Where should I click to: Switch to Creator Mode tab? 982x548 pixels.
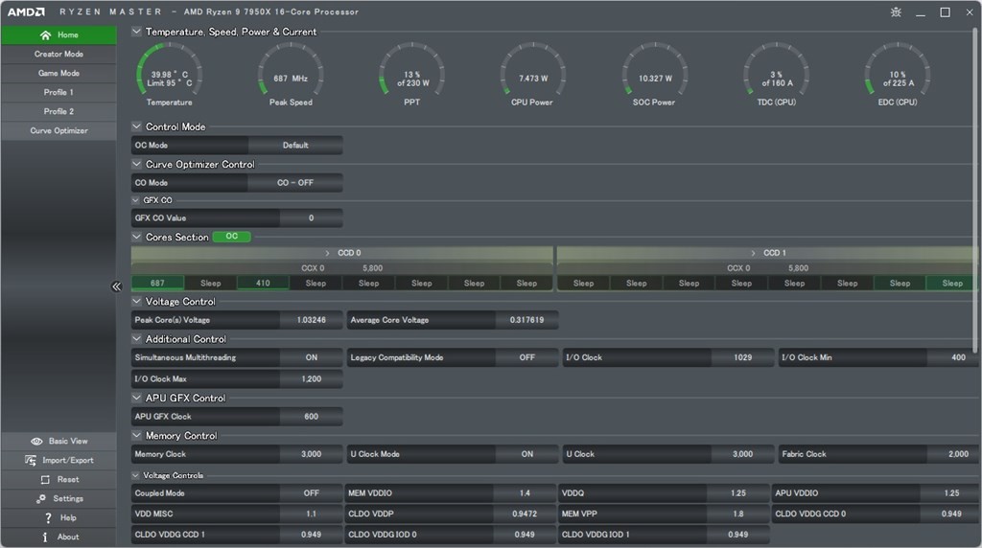click(x=58, y=55)
